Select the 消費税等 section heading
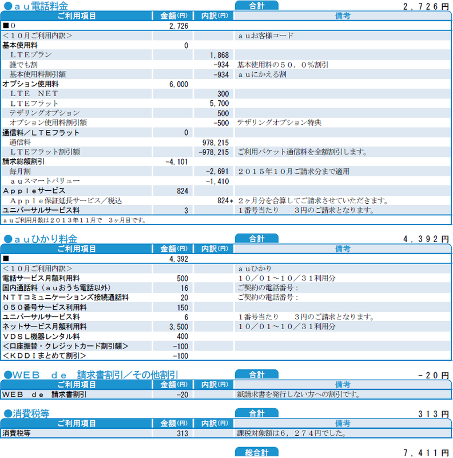The width and height of the screenshot is (453, 458). (x=26, y=413)
